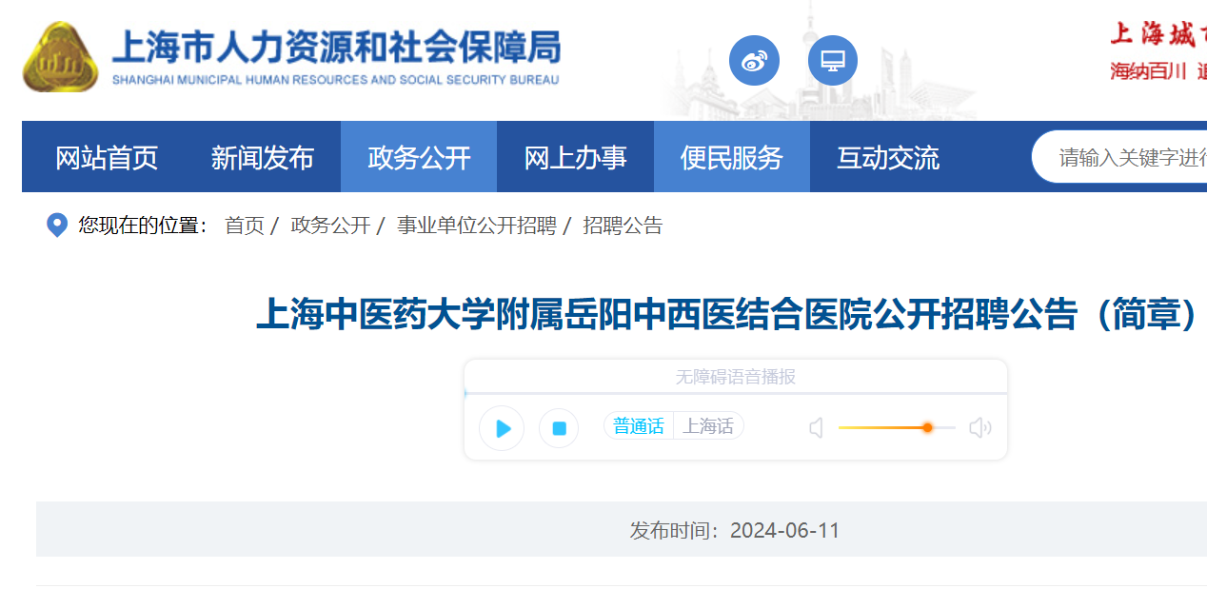
Task: Select 政务公开 navigation tab
Action: pos(419,157)
